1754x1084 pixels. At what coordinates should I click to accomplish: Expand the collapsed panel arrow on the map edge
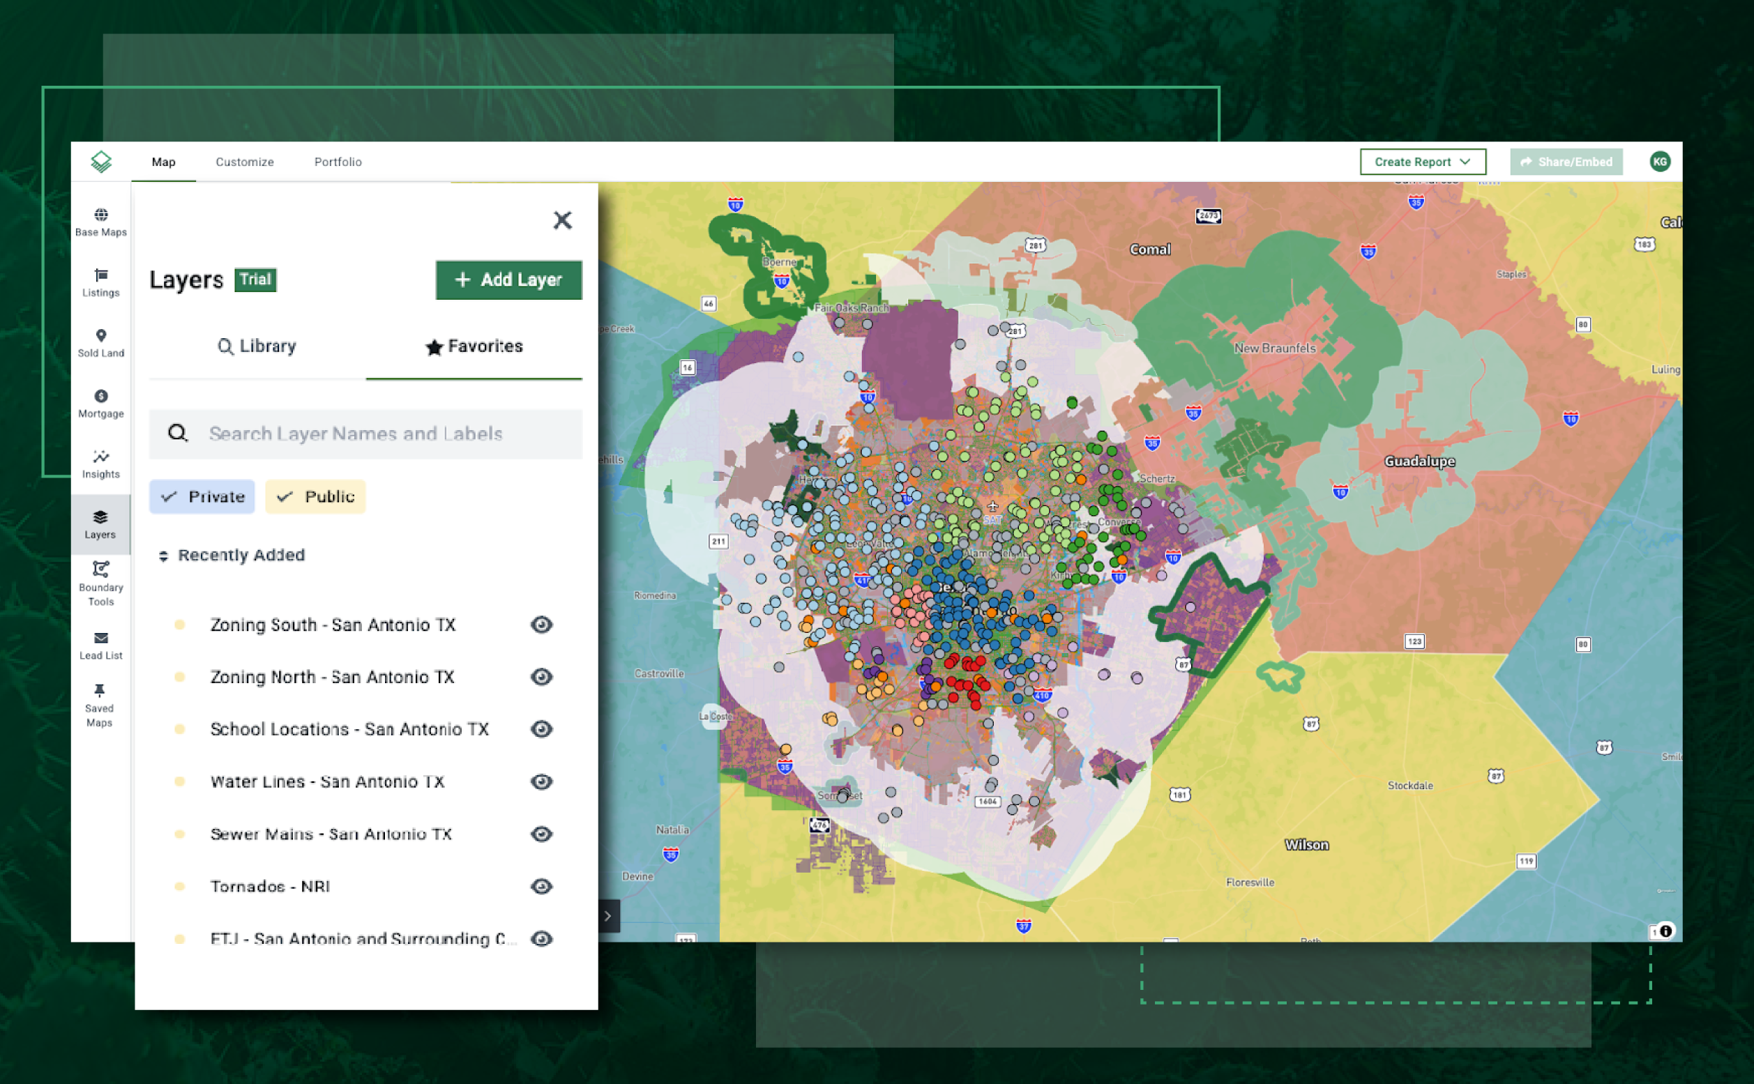coord(608,915)
